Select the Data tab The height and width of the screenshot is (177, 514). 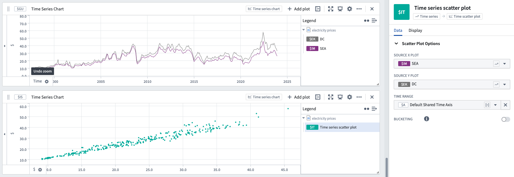coord(398,30)
